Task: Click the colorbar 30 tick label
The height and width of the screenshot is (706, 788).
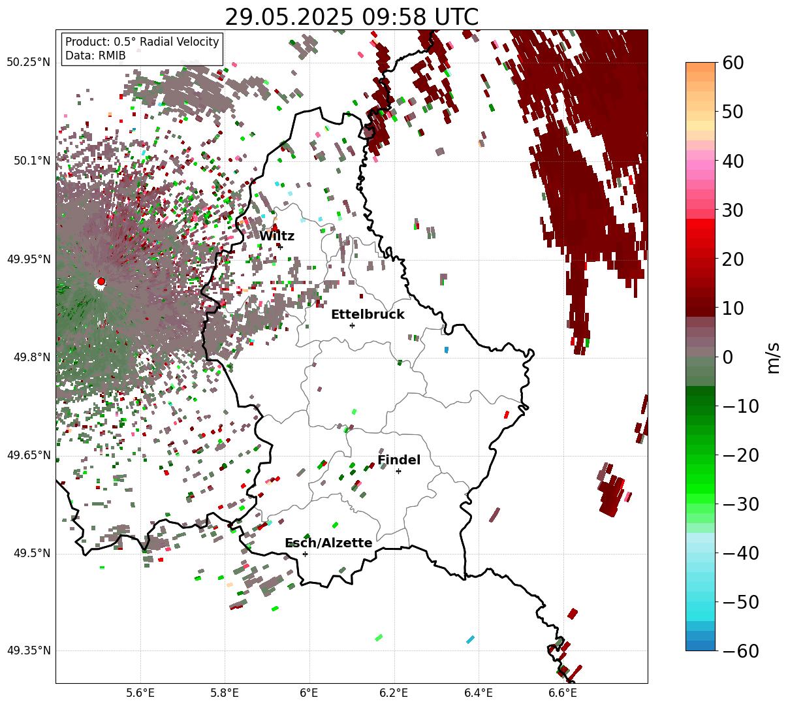Action: [x=733, y=210]
